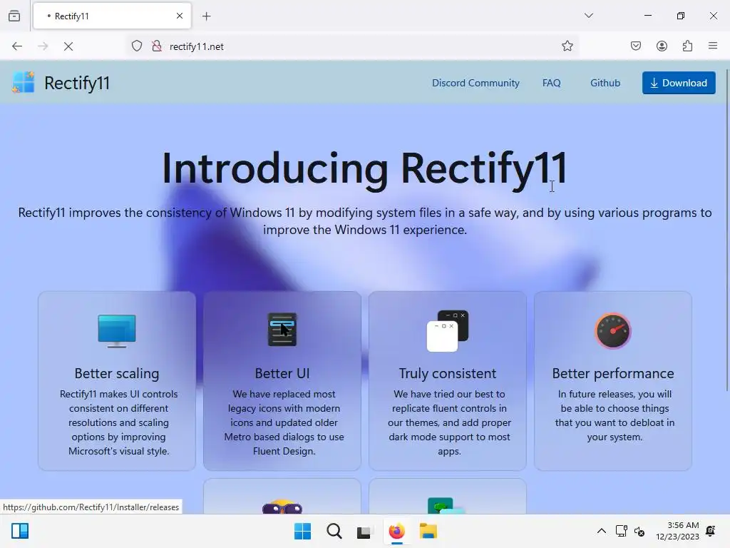Open notification center icon

click(x=711, y=531)
